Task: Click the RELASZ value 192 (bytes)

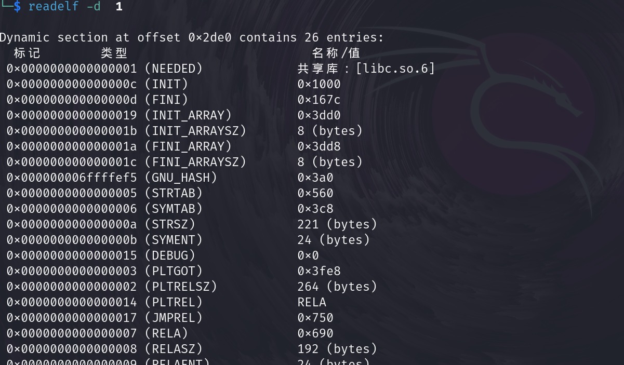Action: coord(337,349)
